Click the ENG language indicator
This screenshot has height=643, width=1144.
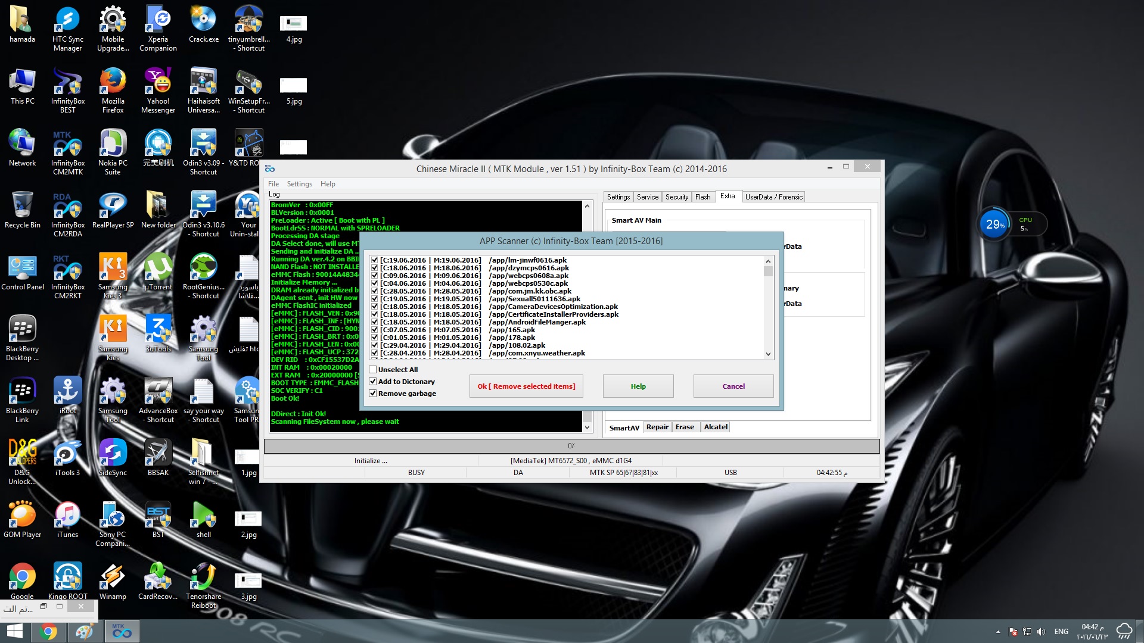click(x=1061, y=632)
